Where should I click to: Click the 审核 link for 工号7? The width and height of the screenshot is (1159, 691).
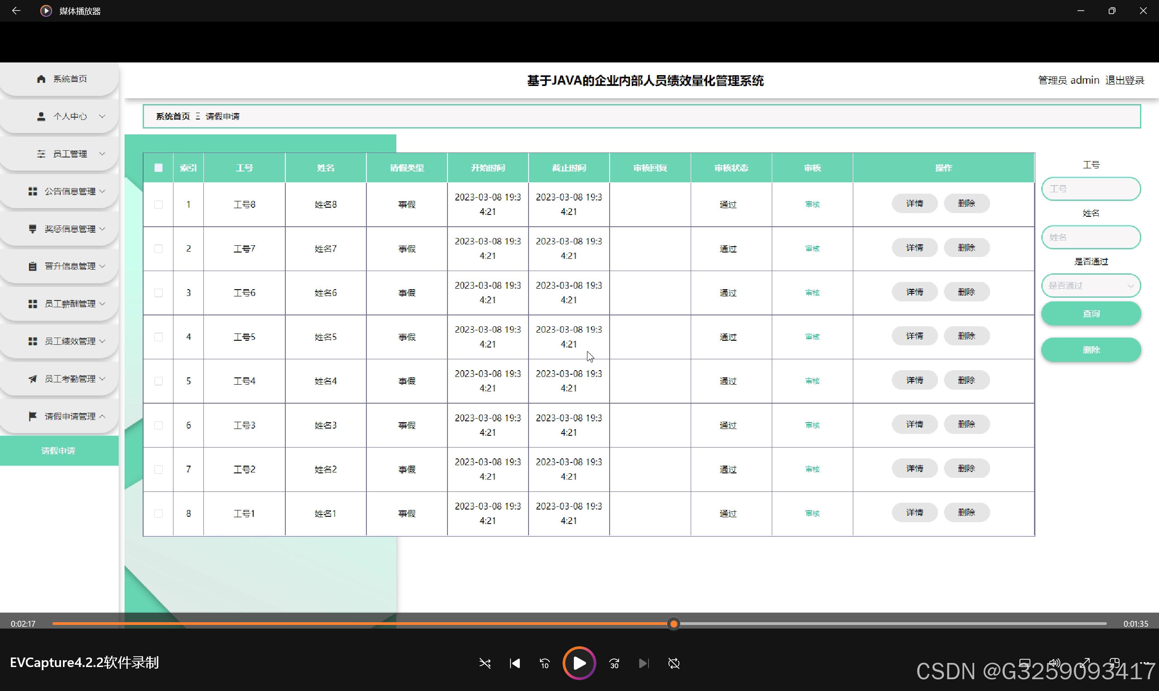click(x=812, y=248)
